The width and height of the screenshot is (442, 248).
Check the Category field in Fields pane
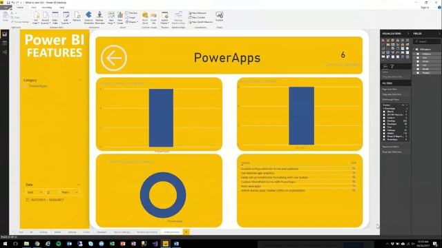[x=418, y=54]
